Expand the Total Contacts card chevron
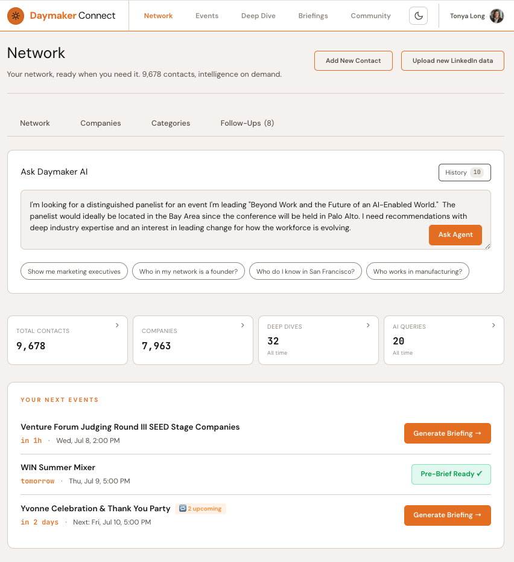Screen dimensions: 514x562 click(x=117, y=325)
